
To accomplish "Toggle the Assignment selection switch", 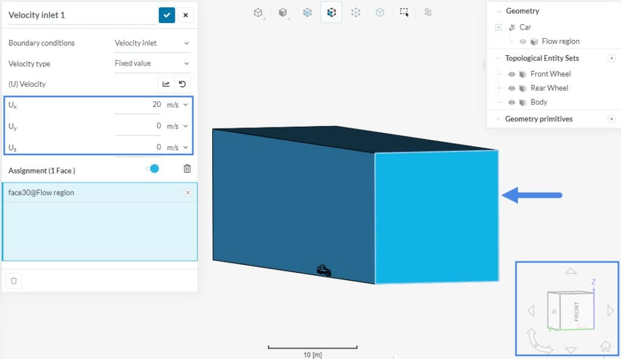I will click(152, 169).
